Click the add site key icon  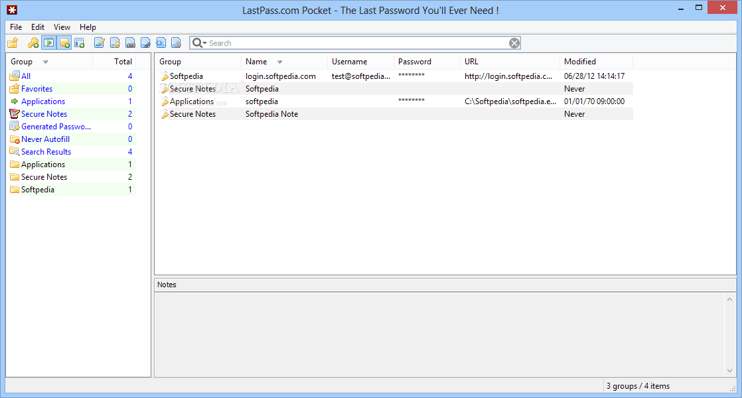coord(33,43)
